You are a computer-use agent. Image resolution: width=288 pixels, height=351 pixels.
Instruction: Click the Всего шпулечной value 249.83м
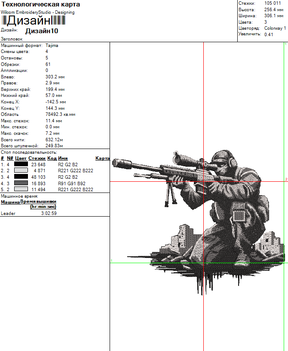pos(54,146)
